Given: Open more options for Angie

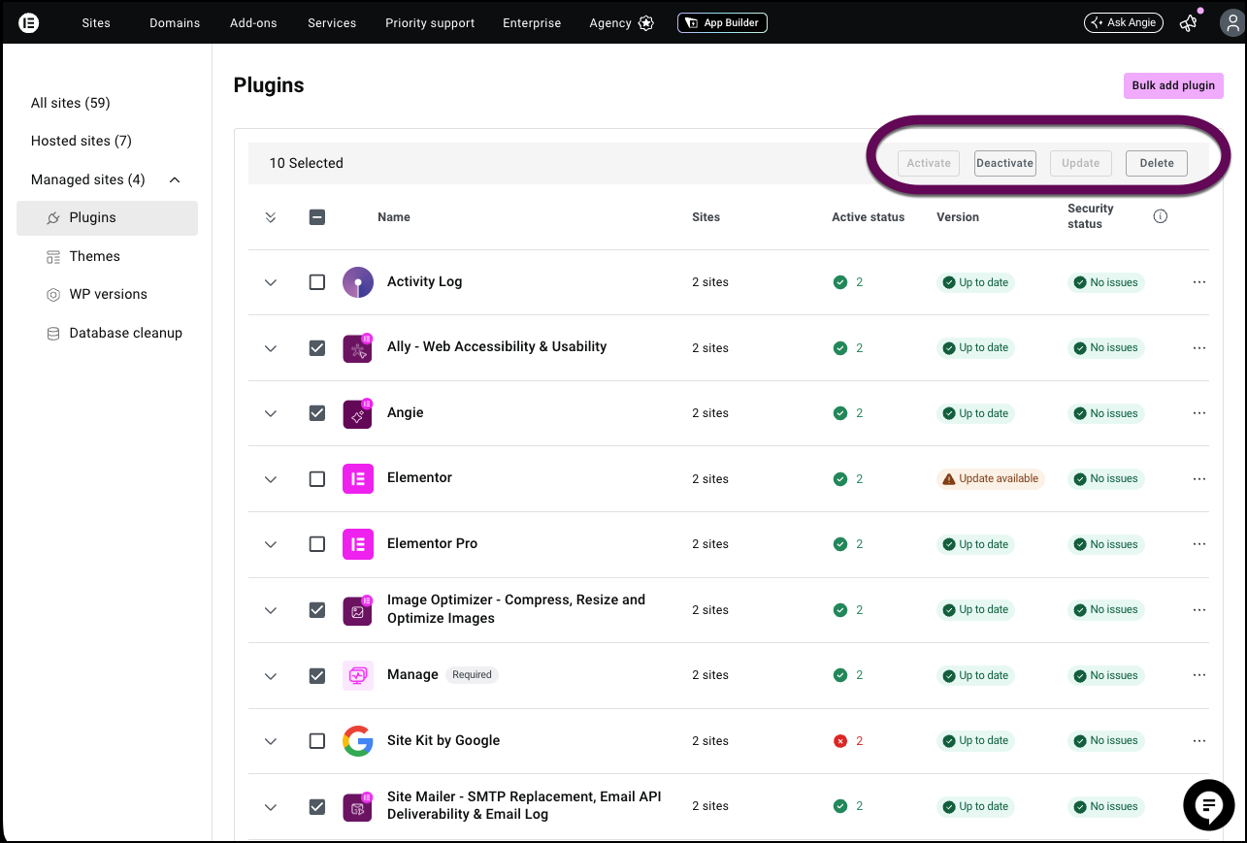Looking at the screenshot, I should [1199, 413].
